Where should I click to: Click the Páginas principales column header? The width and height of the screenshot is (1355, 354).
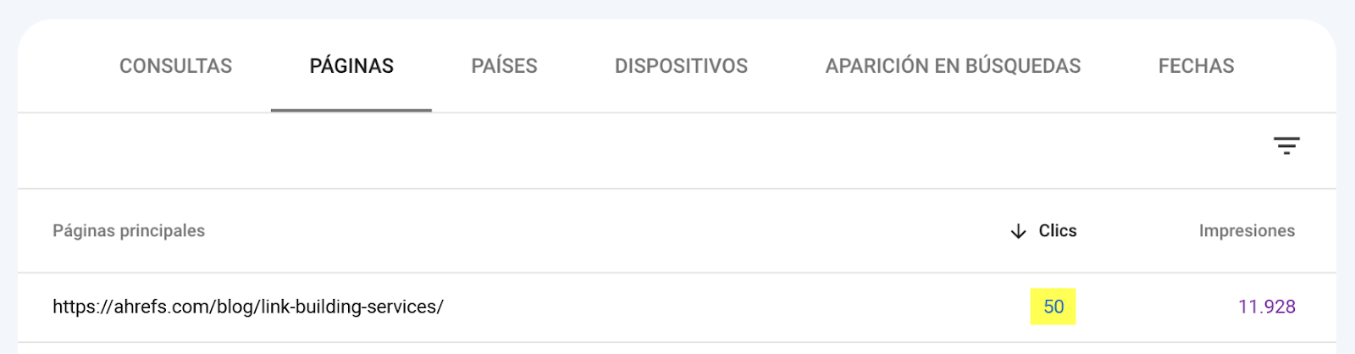[x=129, y=230]
